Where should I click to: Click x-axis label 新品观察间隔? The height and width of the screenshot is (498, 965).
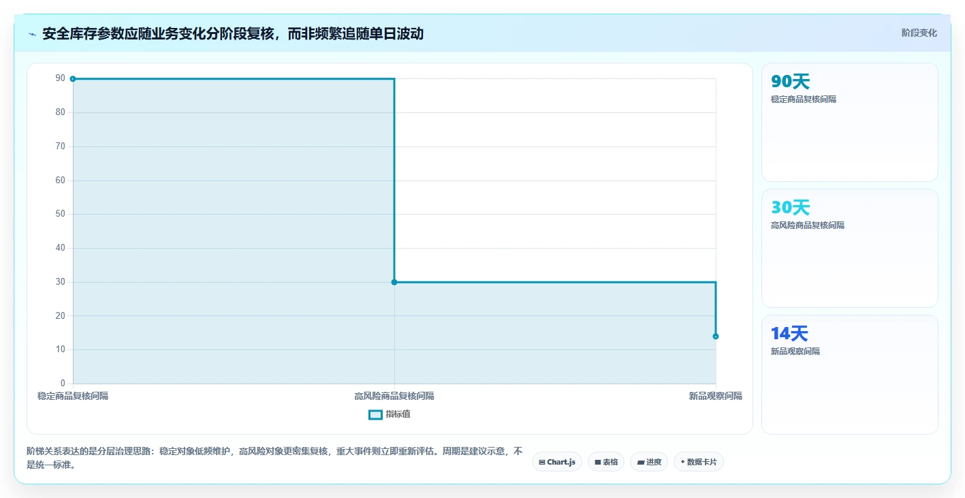point(716,396)
